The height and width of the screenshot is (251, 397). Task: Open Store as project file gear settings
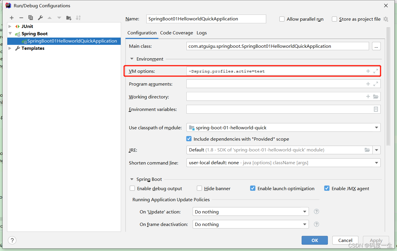pyautogui.click(x=386, y=19)
